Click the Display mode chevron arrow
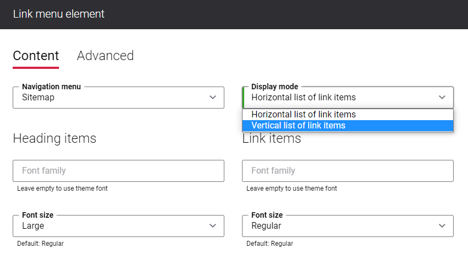The width and height of the screenshot is (468, 253). pos(442,97)
